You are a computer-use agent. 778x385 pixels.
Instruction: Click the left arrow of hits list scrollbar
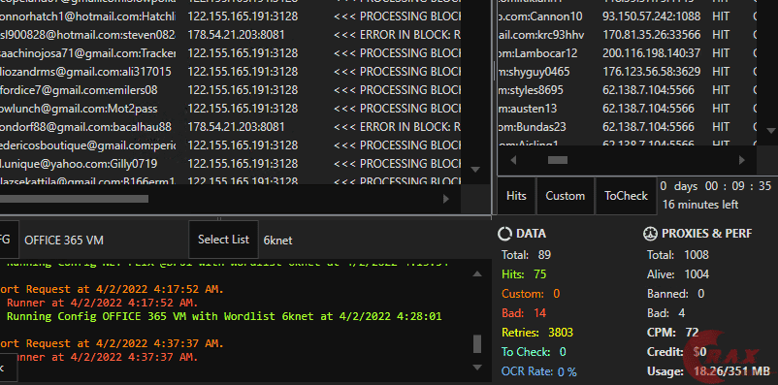click(513, 160)
